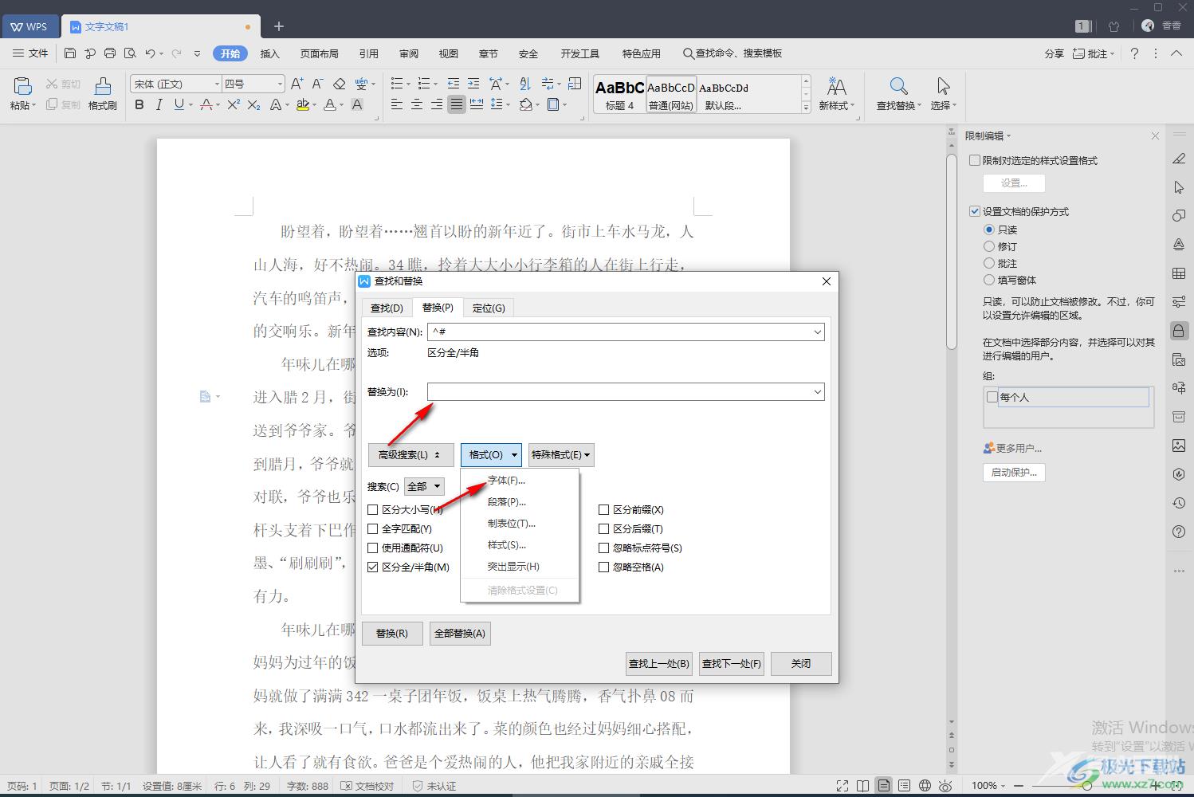Click the Justify alignment icon
Image resolution: width=1194 pixels, height=797 pixels.
click(457, 104)
